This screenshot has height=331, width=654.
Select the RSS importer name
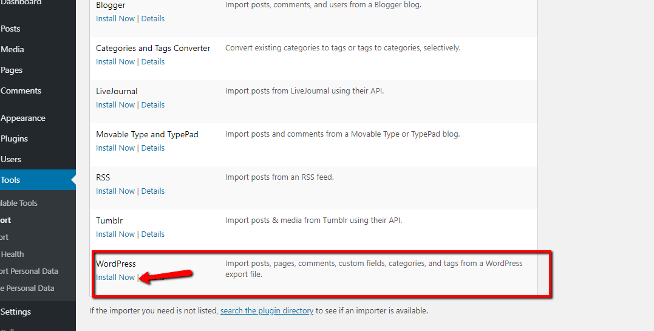coord(103,177)
